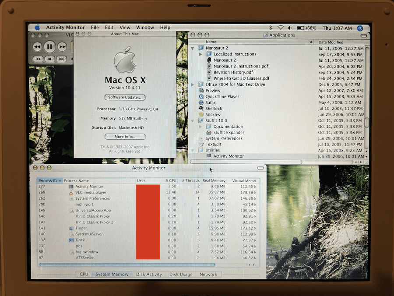Select the Nanosaur 2 application icon
394x296 pixels.
[209, 60]
